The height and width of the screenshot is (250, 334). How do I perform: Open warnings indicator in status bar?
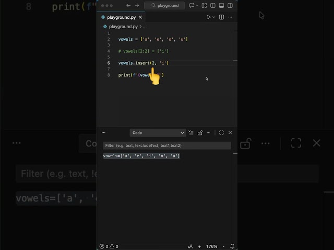click(x=114, y=246)
